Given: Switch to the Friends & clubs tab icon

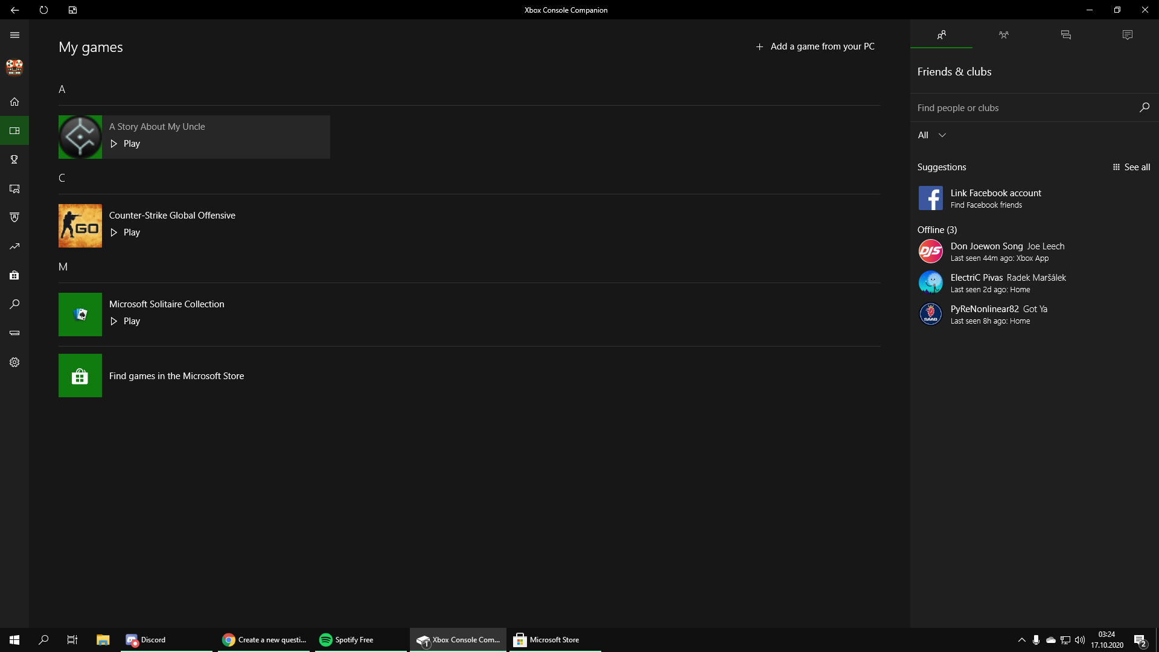Looking at the screenshot, I should tap(941, 35).
